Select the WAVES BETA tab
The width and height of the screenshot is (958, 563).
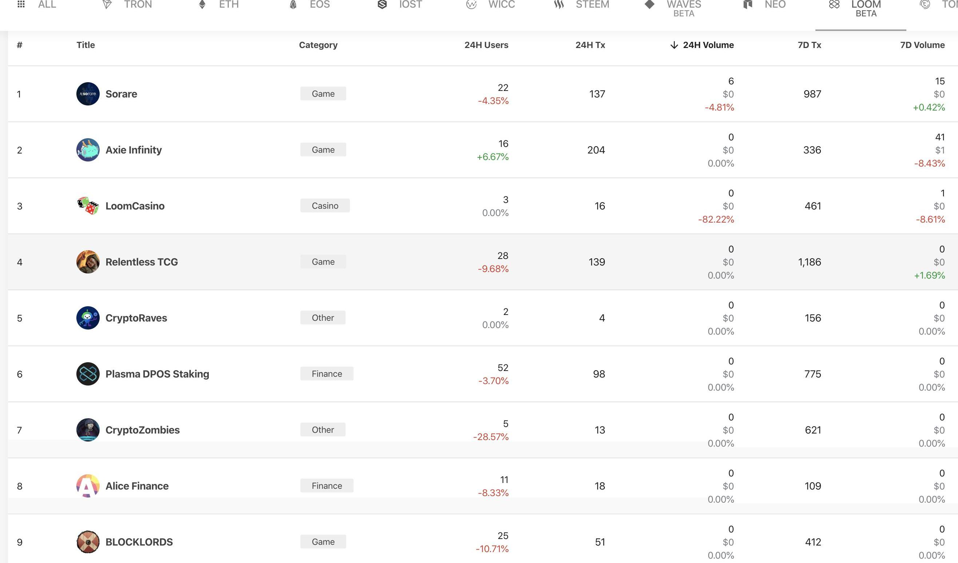click(674, 8)
